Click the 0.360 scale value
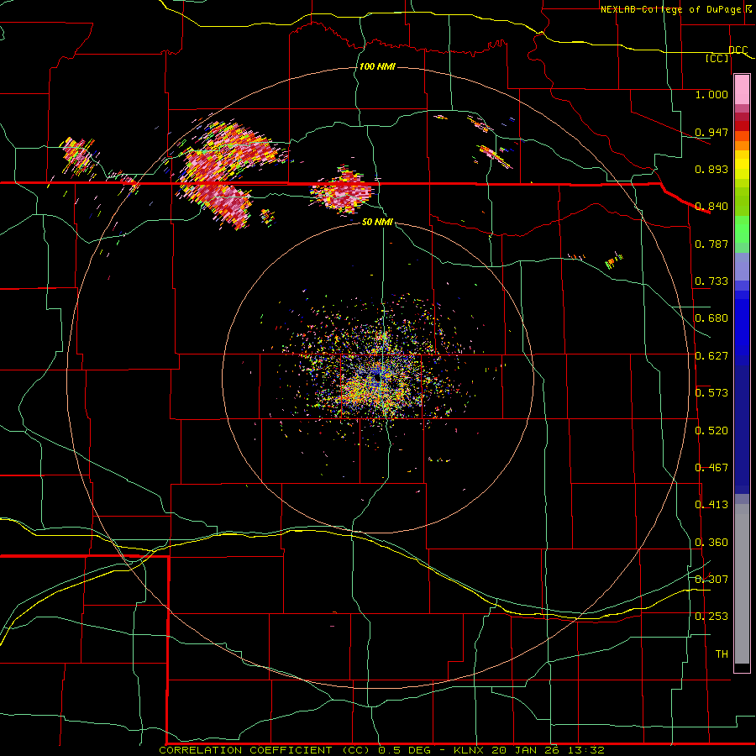This screenshot has width=756, height=756. pos(711,543)
